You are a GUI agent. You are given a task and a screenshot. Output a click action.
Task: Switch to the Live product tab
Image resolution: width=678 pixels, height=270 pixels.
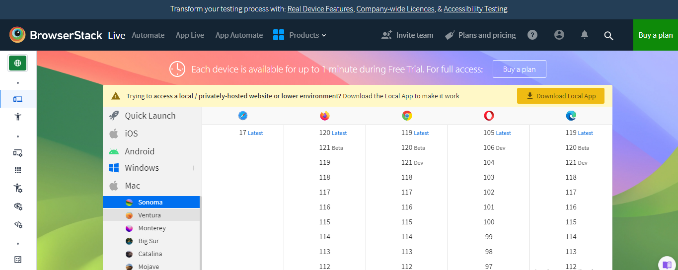point(117,35)
